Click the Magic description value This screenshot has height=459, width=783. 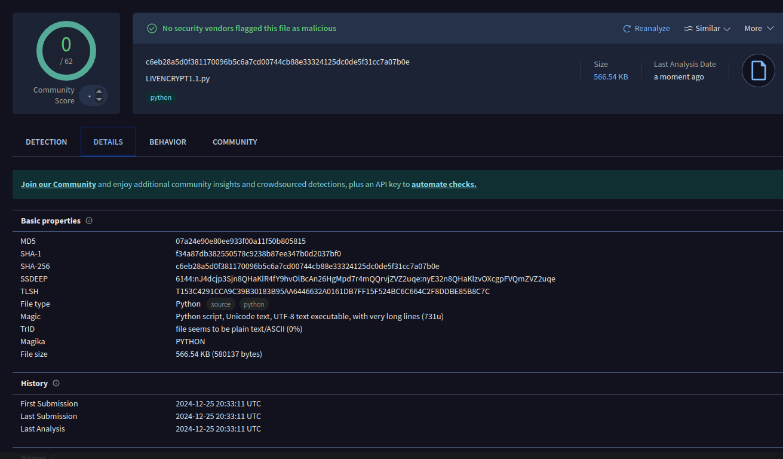click(309, 316)
